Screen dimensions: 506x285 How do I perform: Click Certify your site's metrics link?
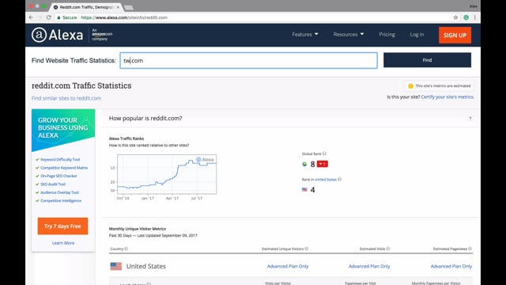pyautogui.click(x=447, y=97)
